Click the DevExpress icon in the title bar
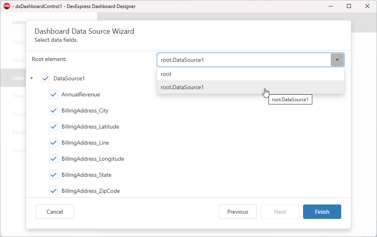 click(6, 6)
